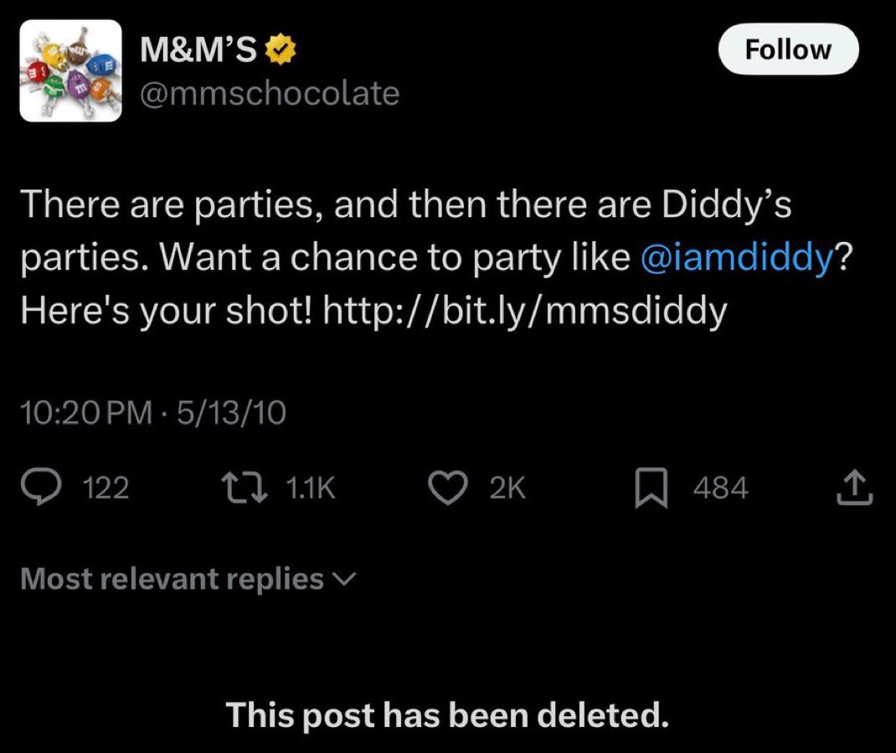
Task: Click the chevron beside Most relevant replies
Action: pos(344,579)
